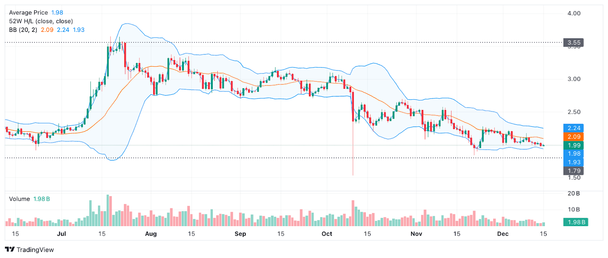The image size is (608, 258).
Task: Open the TradingView text link
Action: tap(35, 250)
